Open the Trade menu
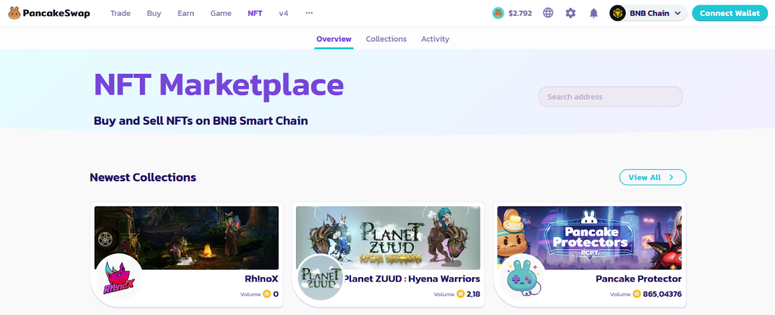Screen dimensions: 775x315 click(x=120, y=14)
